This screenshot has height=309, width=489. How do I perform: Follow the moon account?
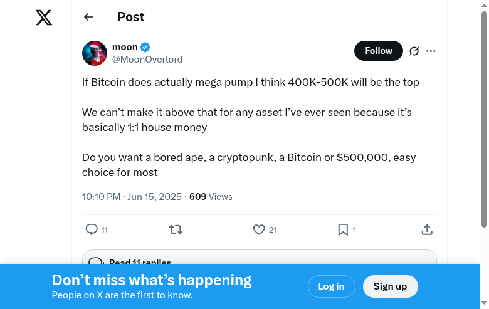click(x=378, y=51)
